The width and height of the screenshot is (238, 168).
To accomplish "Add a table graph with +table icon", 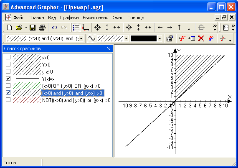I will pos(192,38).
